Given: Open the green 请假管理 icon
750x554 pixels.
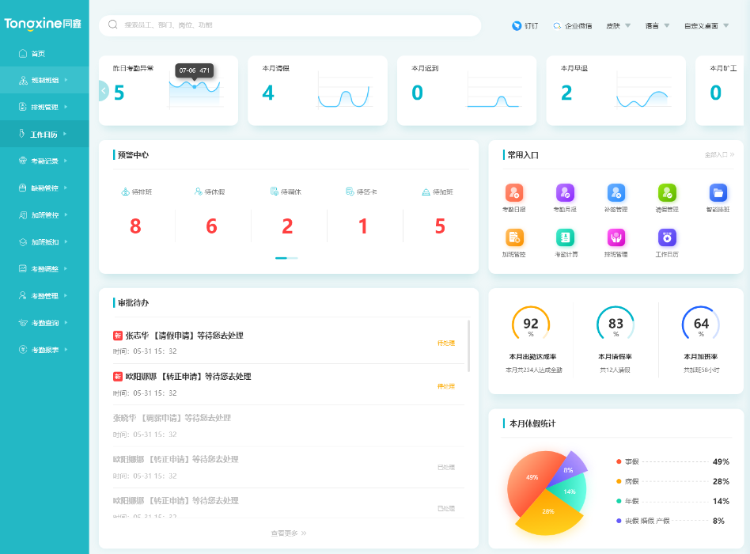Looking at the screenshot, I should coord(667,192).
